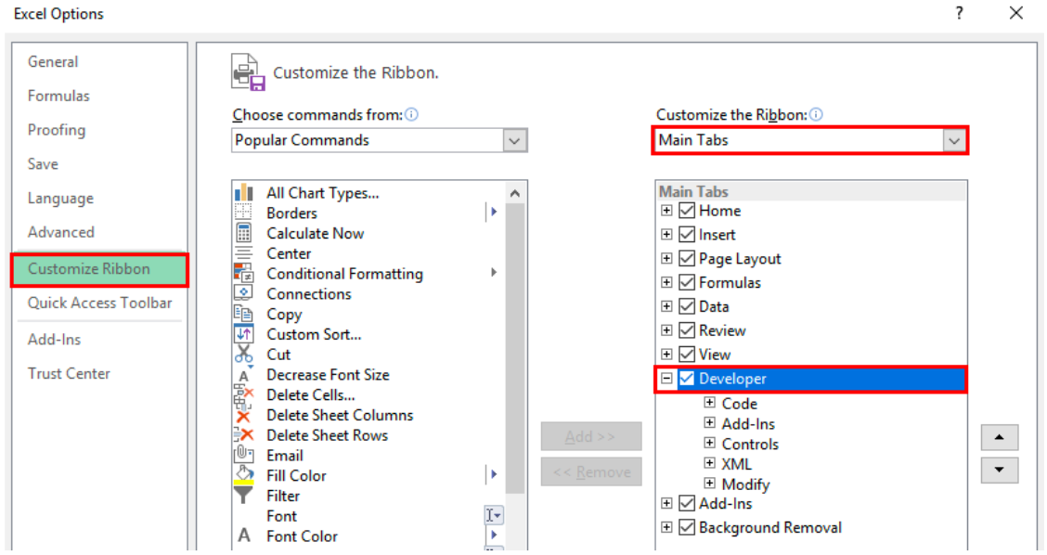Select the Email command icon
Viewport: 1047px width, 555px height.
(244, 455)
